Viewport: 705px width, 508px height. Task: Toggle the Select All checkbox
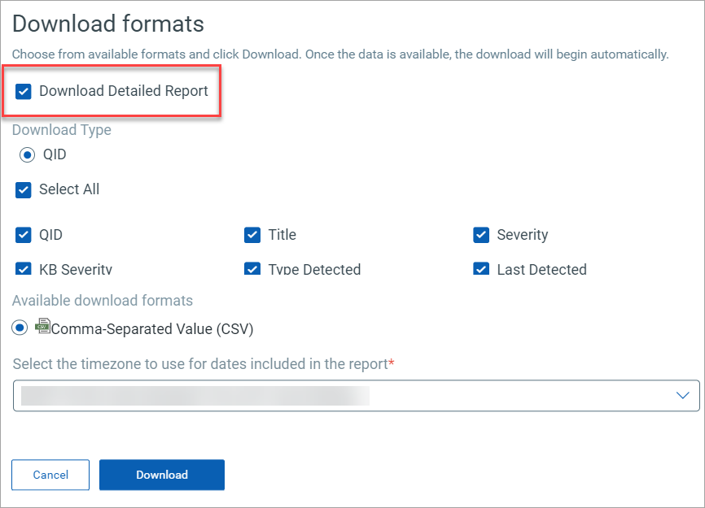24,189
